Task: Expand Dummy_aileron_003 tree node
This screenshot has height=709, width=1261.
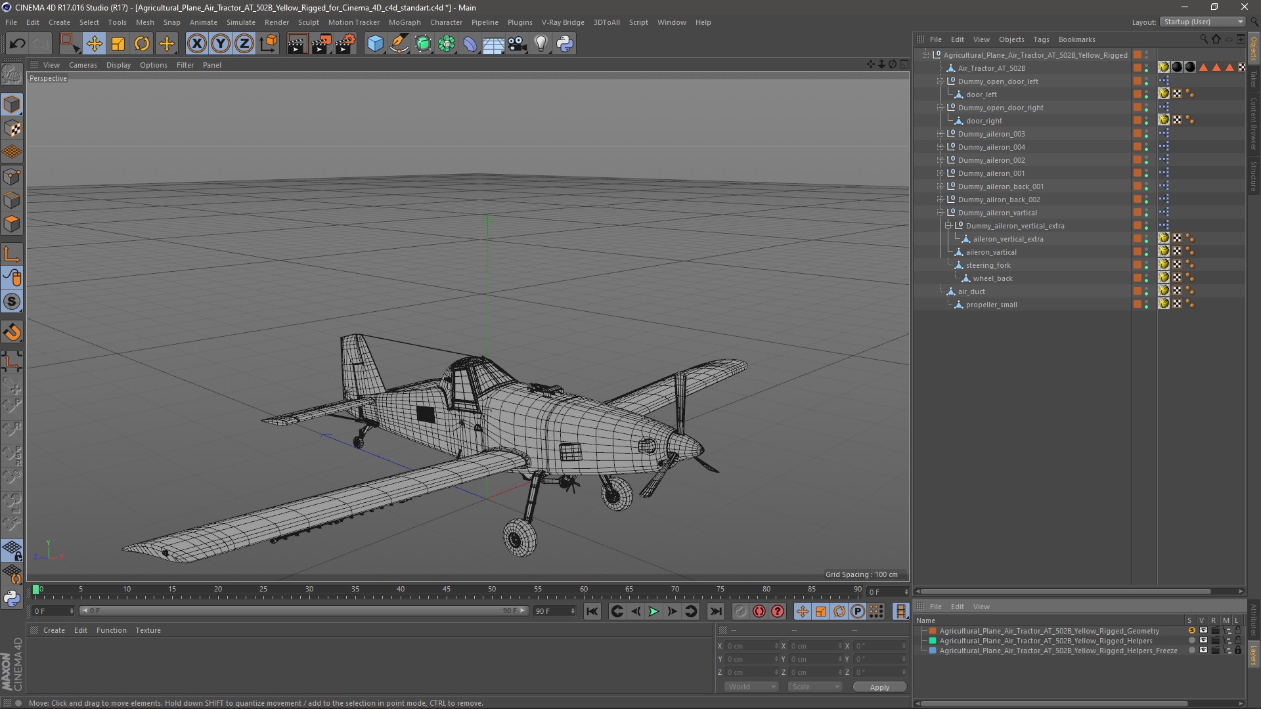Action: click(940, 134)
